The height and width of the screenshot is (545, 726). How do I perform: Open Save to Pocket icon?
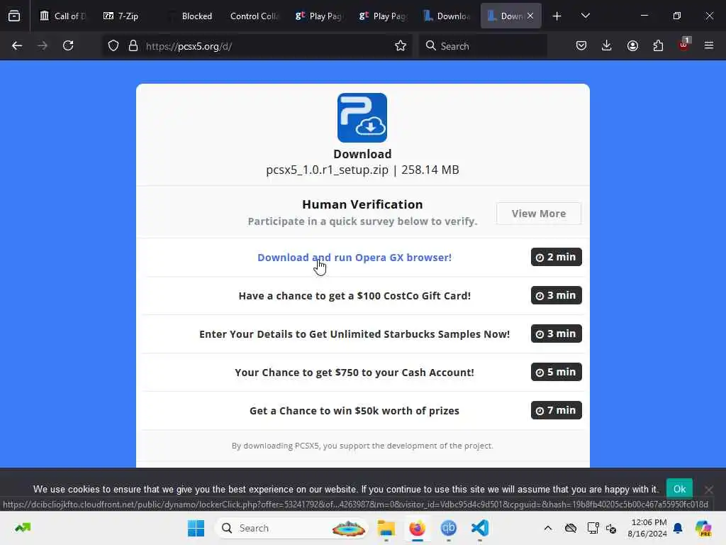581,45
